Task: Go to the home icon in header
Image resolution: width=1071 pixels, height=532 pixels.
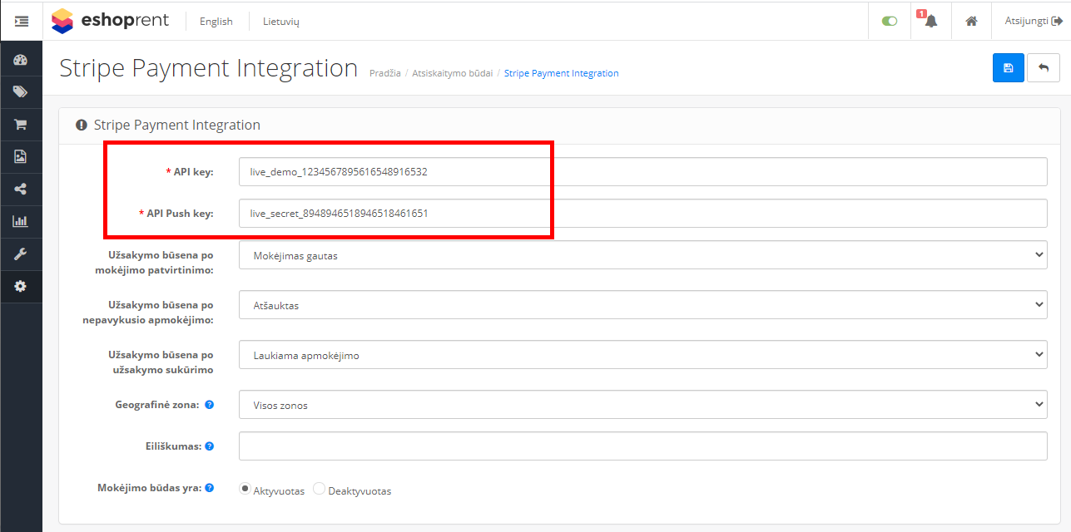Action: [x=971, y=22]
